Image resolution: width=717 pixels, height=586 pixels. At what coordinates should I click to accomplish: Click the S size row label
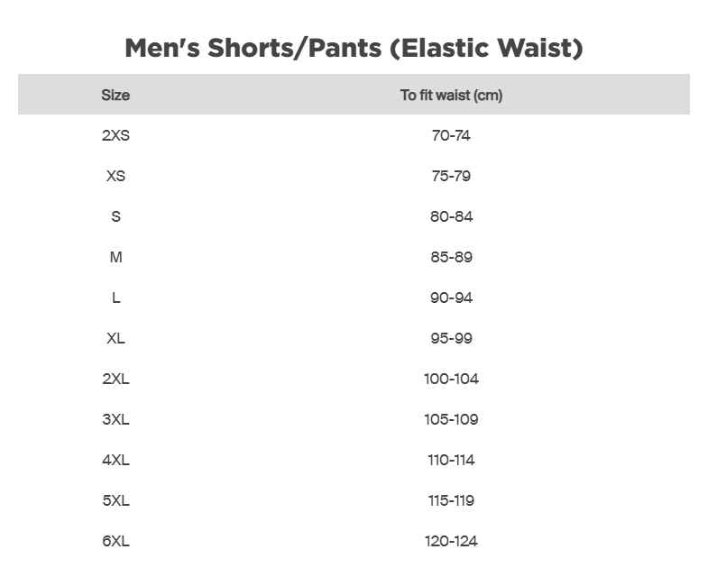pos(115,216)
